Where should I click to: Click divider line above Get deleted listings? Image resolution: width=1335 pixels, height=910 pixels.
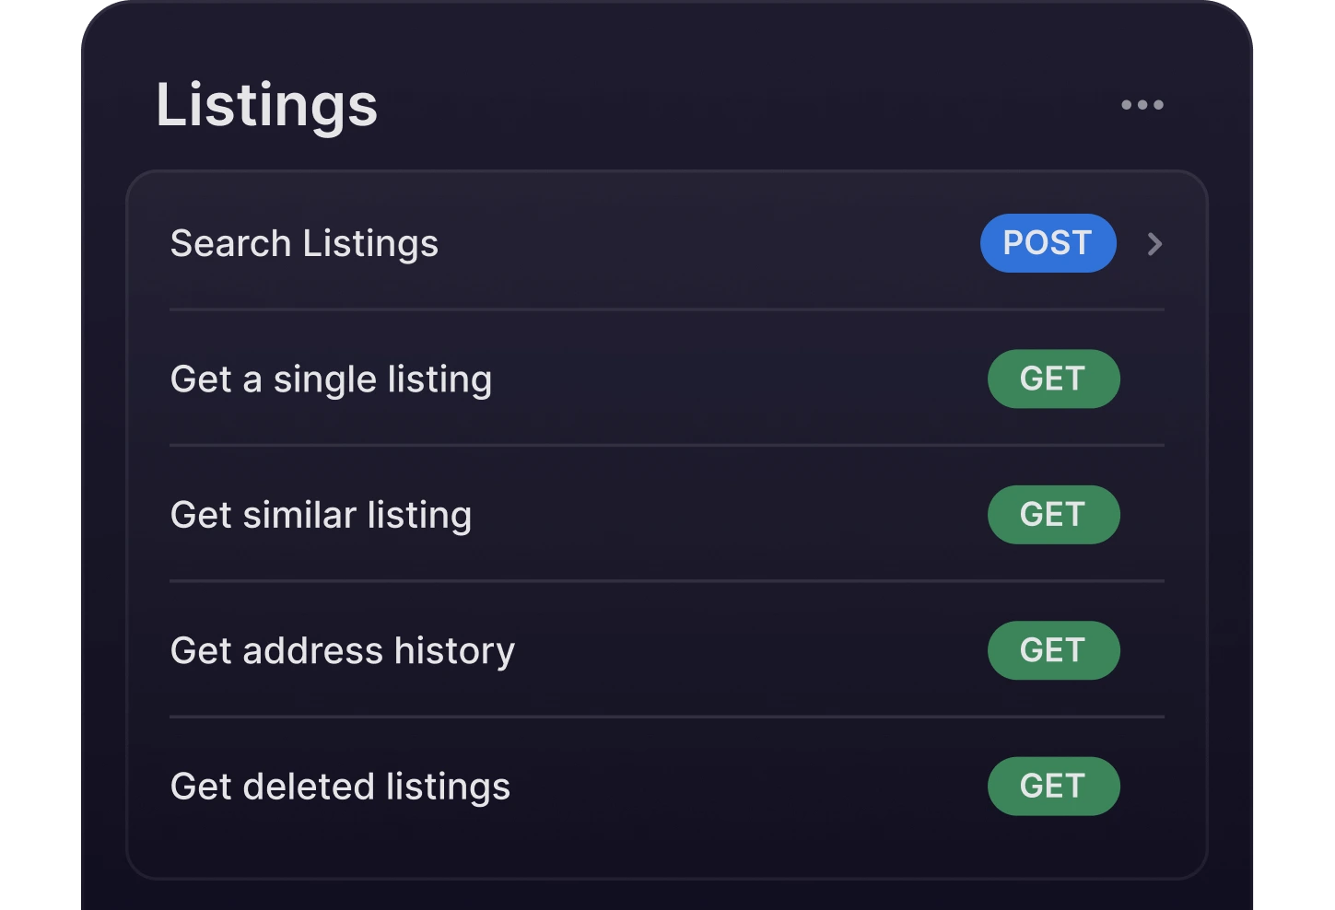tap(666, 717)
